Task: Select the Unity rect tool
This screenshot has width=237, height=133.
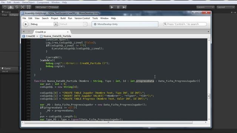Action: click(29, 7)
